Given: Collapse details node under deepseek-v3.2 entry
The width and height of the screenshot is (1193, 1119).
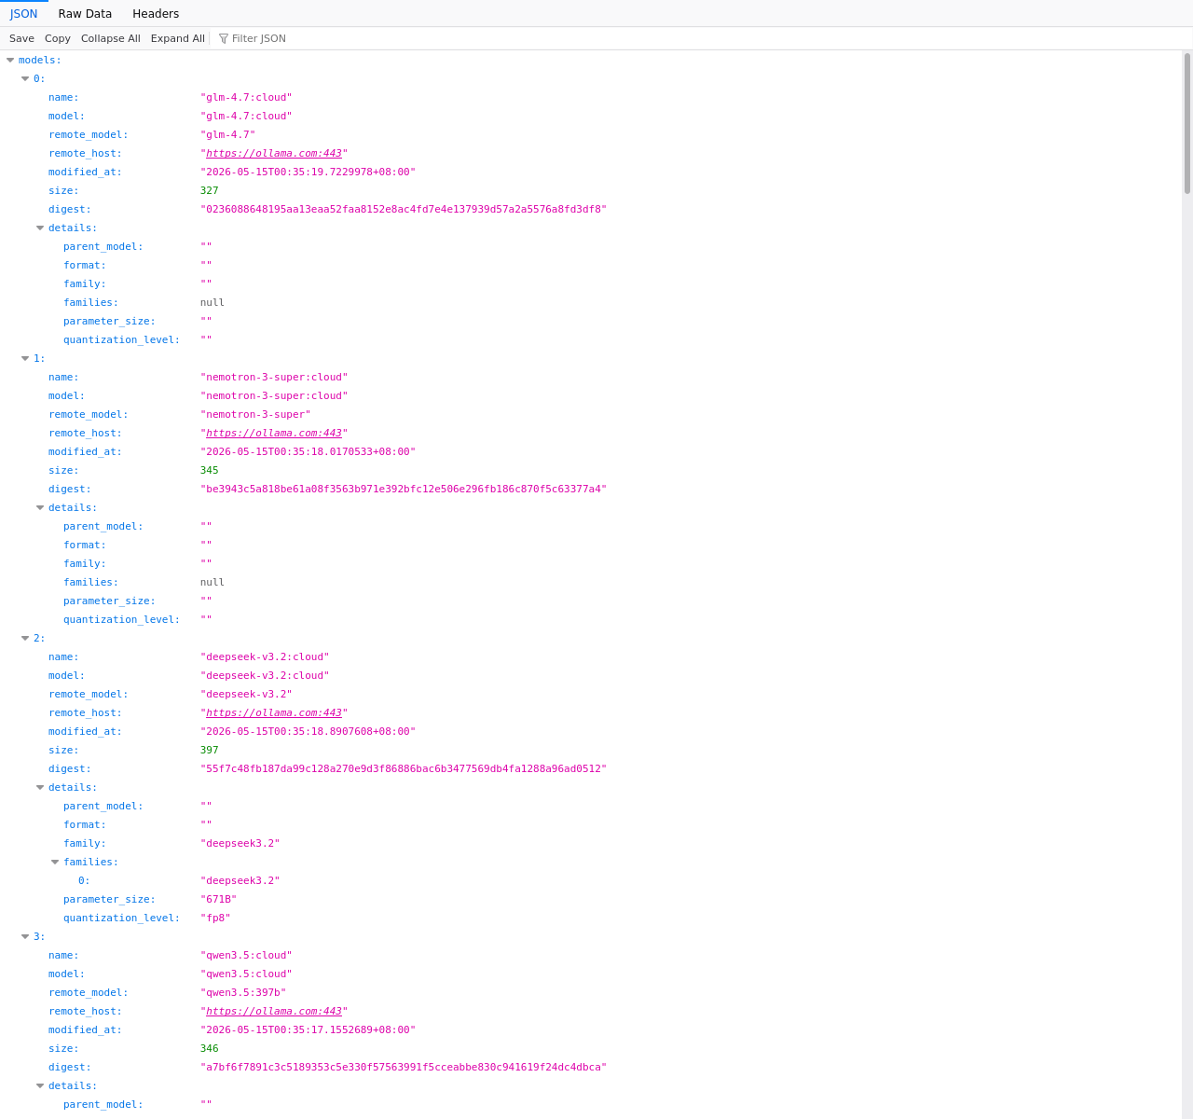Looking at the screenshot, I should 40,787.
